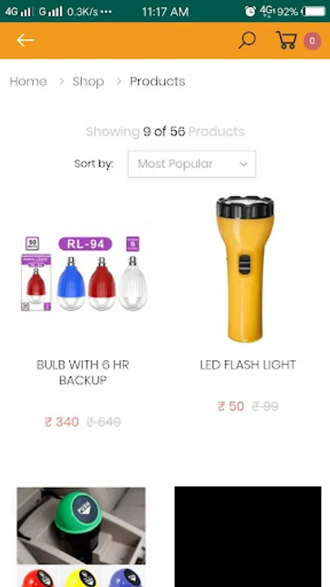
Task: Tap the first breadcrumb chevron separator
Action: 61,82
